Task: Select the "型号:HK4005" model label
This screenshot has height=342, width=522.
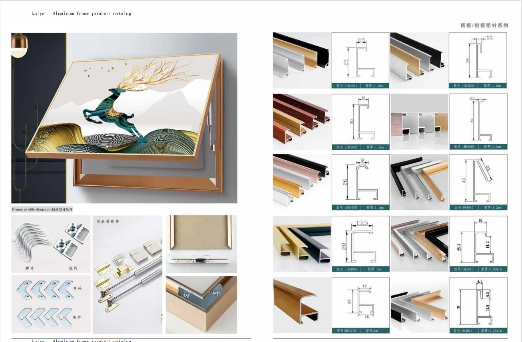Action: (x=347, y=207)
